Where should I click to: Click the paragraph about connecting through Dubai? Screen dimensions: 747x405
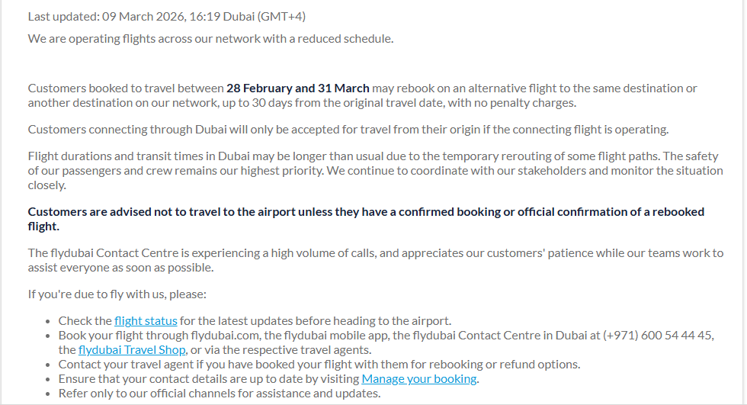[x=348, y=129]
